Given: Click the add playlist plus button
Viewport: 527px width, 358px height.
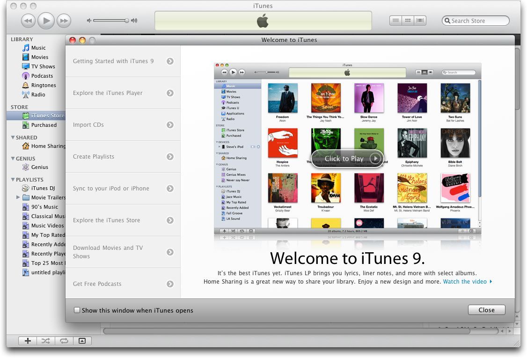Looking at the screenshot, I should coord(28,341).
